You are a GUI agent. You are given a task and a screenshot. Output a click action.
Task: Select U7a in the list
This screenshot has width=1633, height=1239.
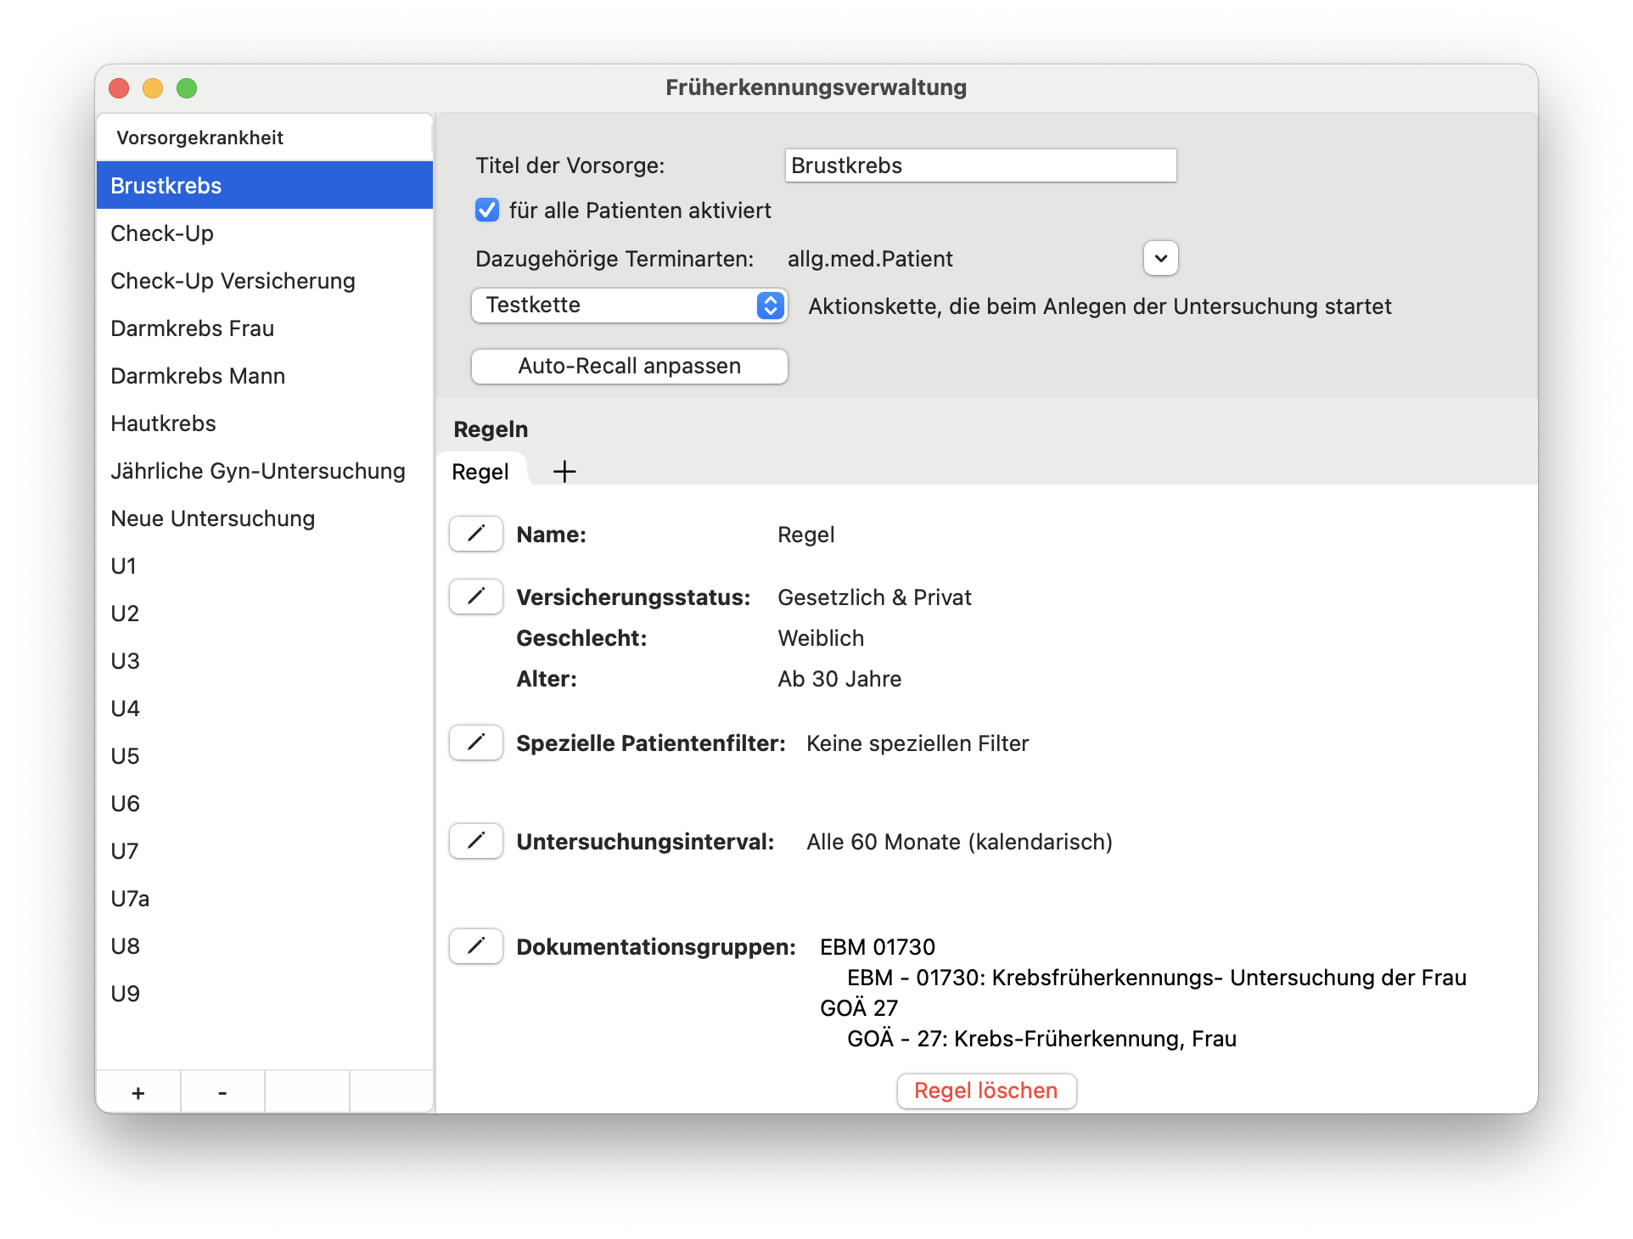point(130,899)
